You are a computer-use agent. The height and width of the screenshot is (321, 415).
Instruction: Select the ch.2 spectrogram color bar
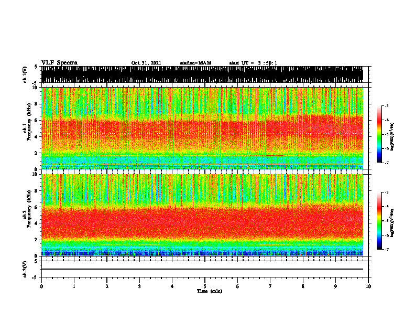click(x=379, y=221)
